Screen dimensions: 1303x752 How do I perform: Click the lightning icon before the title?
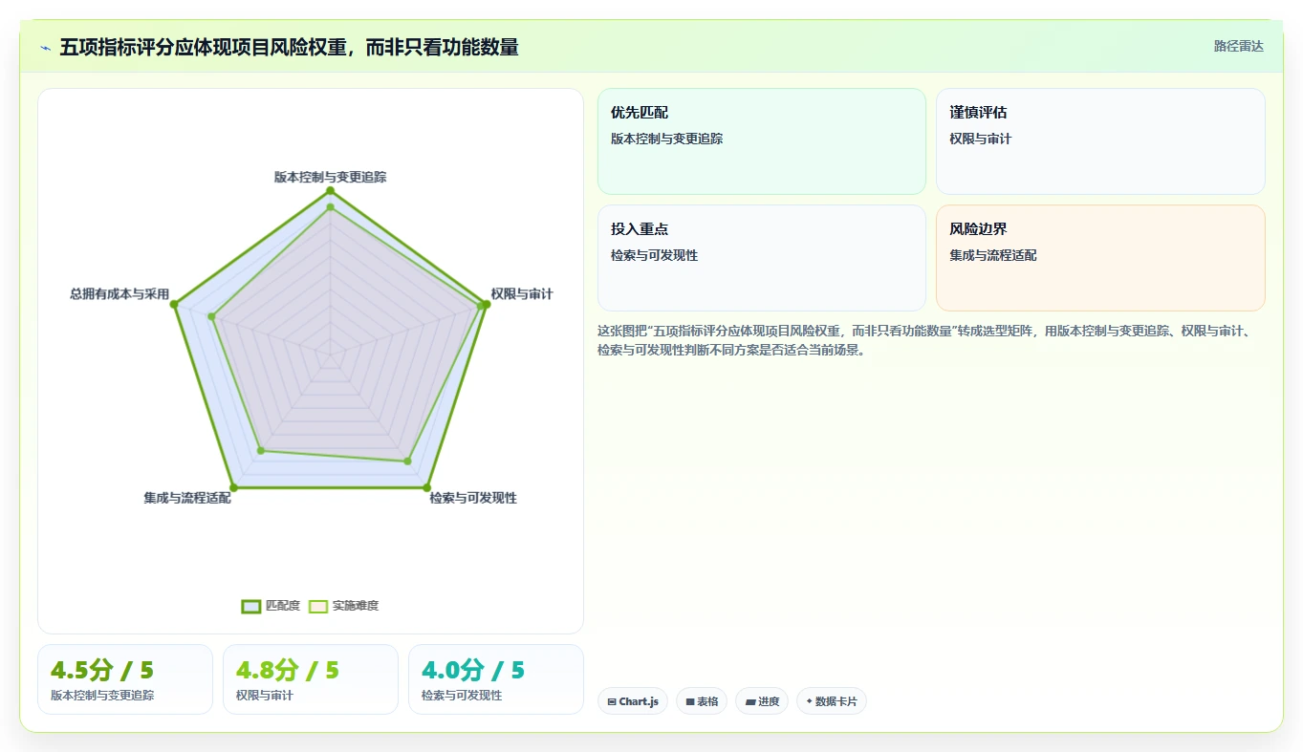click(x=45, y=48)
